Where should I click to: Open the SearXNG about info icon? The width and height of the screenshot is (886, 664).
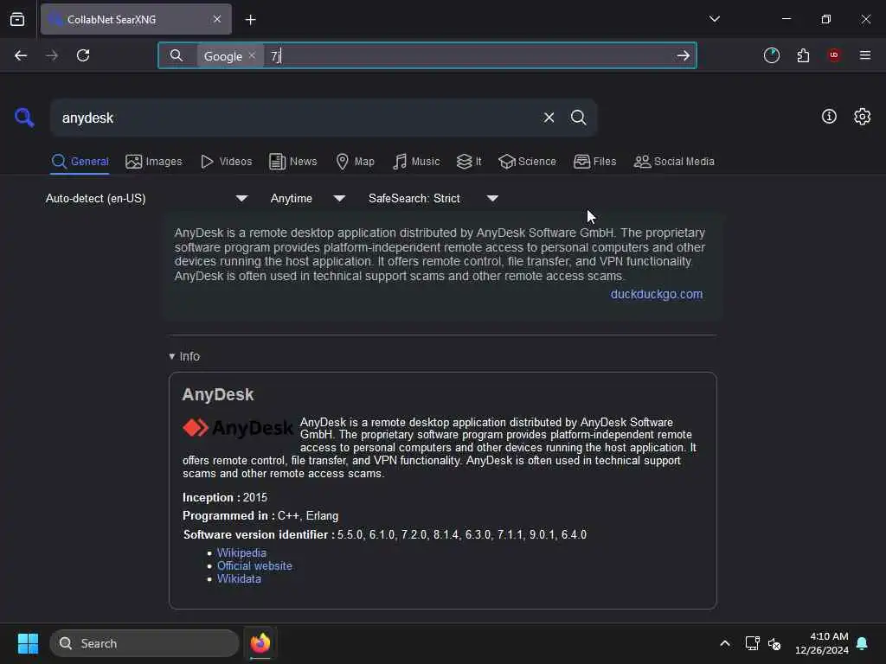click(x=829, y=117)
